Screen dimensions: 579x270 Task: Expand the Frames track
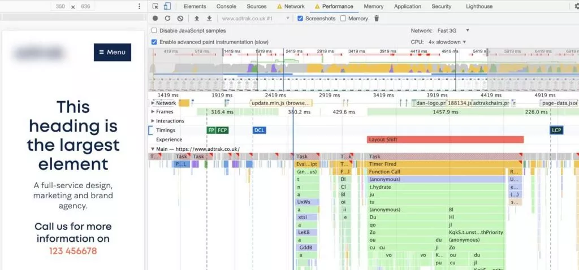(x=153, y=112)
